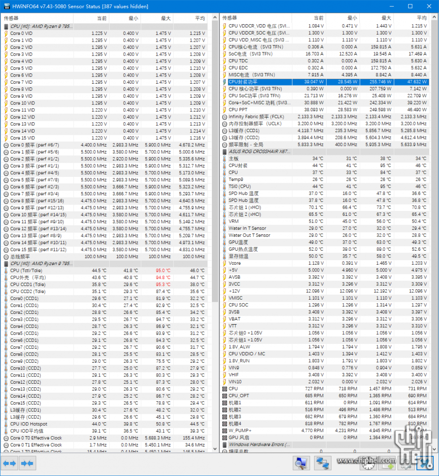The height and width of the screenshot is (476, 439).
Task: Click the thermometer icon beside CPU IOD Hotspot
Action: pyautogui.click(x=6, y=424)
